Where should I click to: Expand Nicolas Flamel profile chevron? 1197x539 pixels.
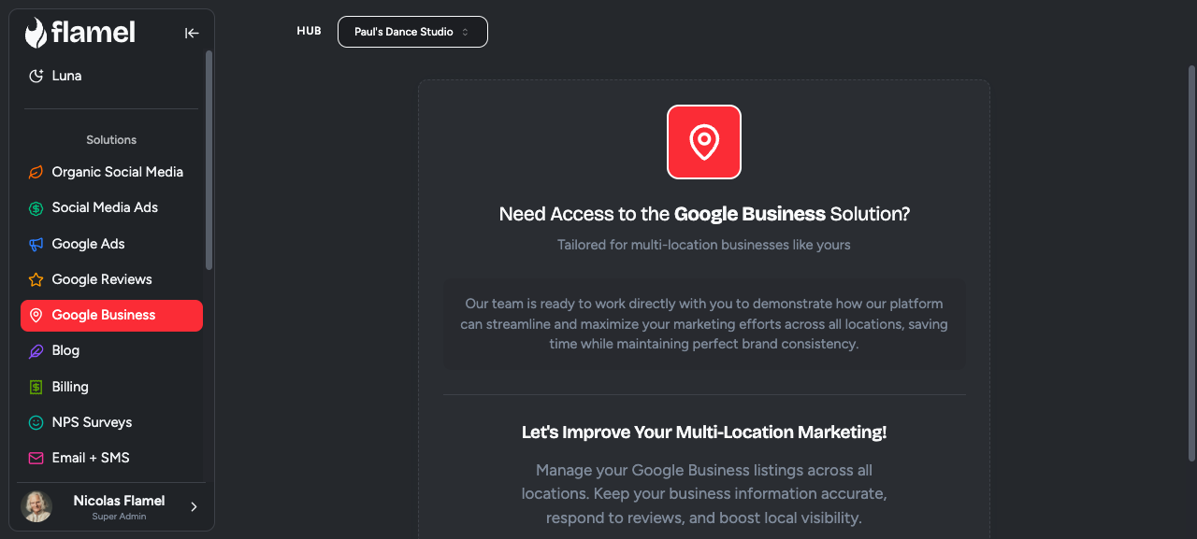pos(194,506)
